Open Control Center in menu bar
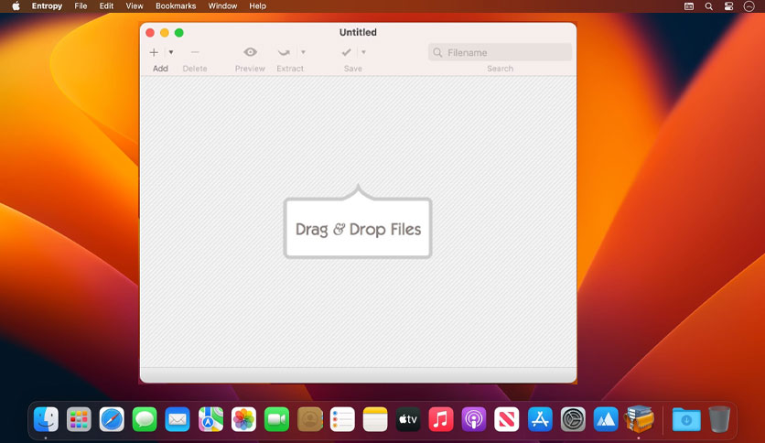This screenshot has height=443, width=765. [x=728, y=6]
